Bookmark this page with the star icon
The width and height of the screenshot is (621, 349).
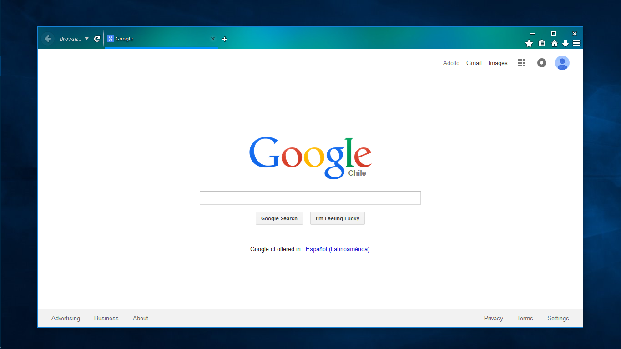(x=529, y=43)
